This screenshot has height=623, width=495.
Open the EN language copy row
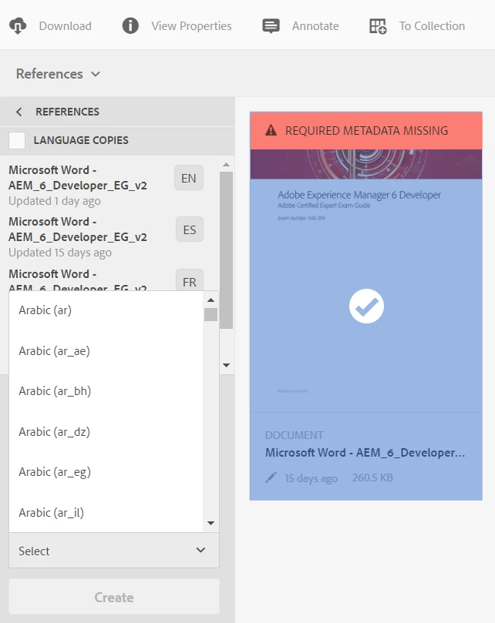point(107,185)
